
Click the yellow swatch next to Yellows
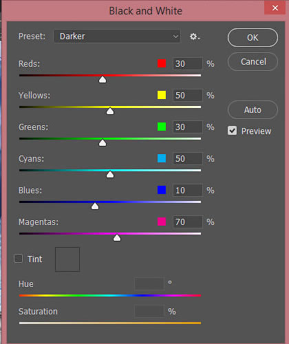162,95
